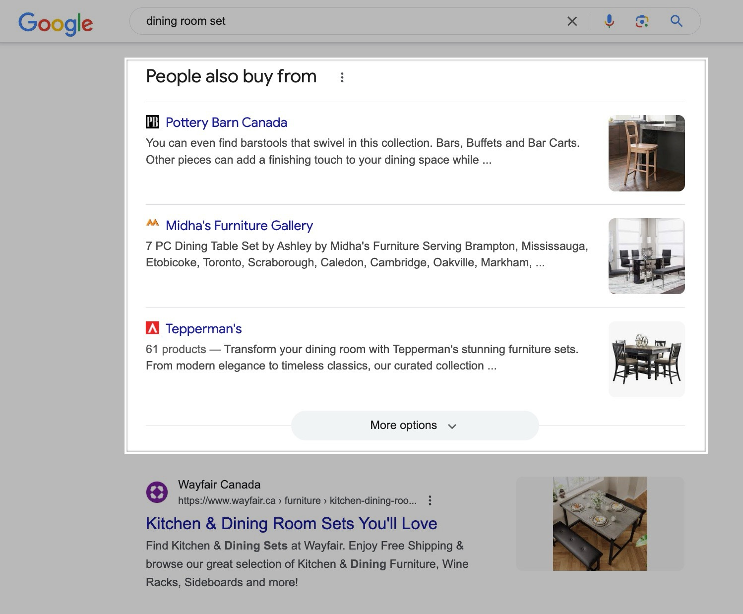
Task: Click the Find Kitchen & Dining Sets snippet
Action: pos(307,564)
